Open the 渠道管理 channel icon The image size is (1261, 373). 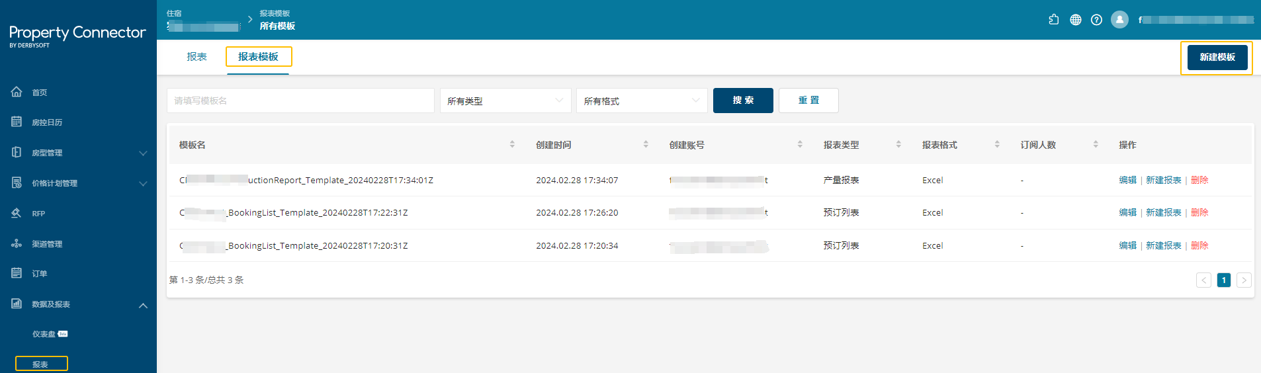point(17,243)
